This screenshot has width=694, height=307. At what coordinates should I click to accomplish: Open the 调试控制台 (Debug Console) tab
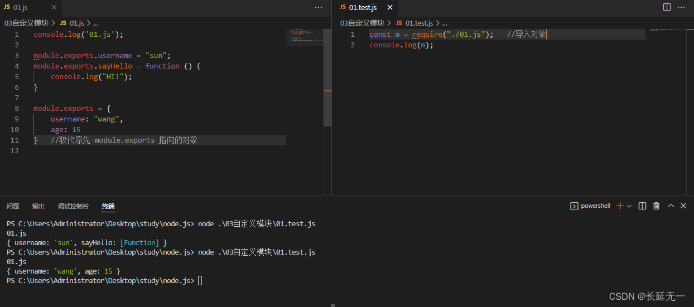pyautogui.click(x=73, y=206)
